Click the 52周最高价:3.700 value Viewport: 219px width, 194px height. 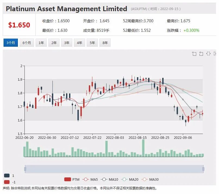click(138, 21)
